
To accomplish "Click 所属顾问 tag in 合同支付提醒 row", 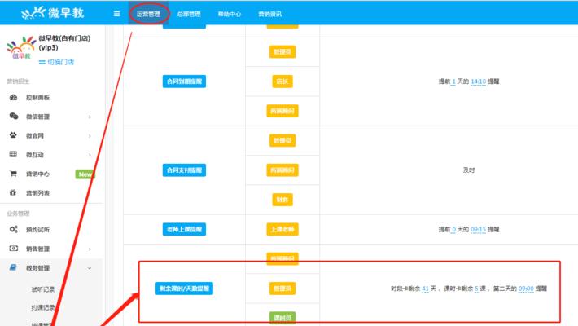I will [282, 170].
